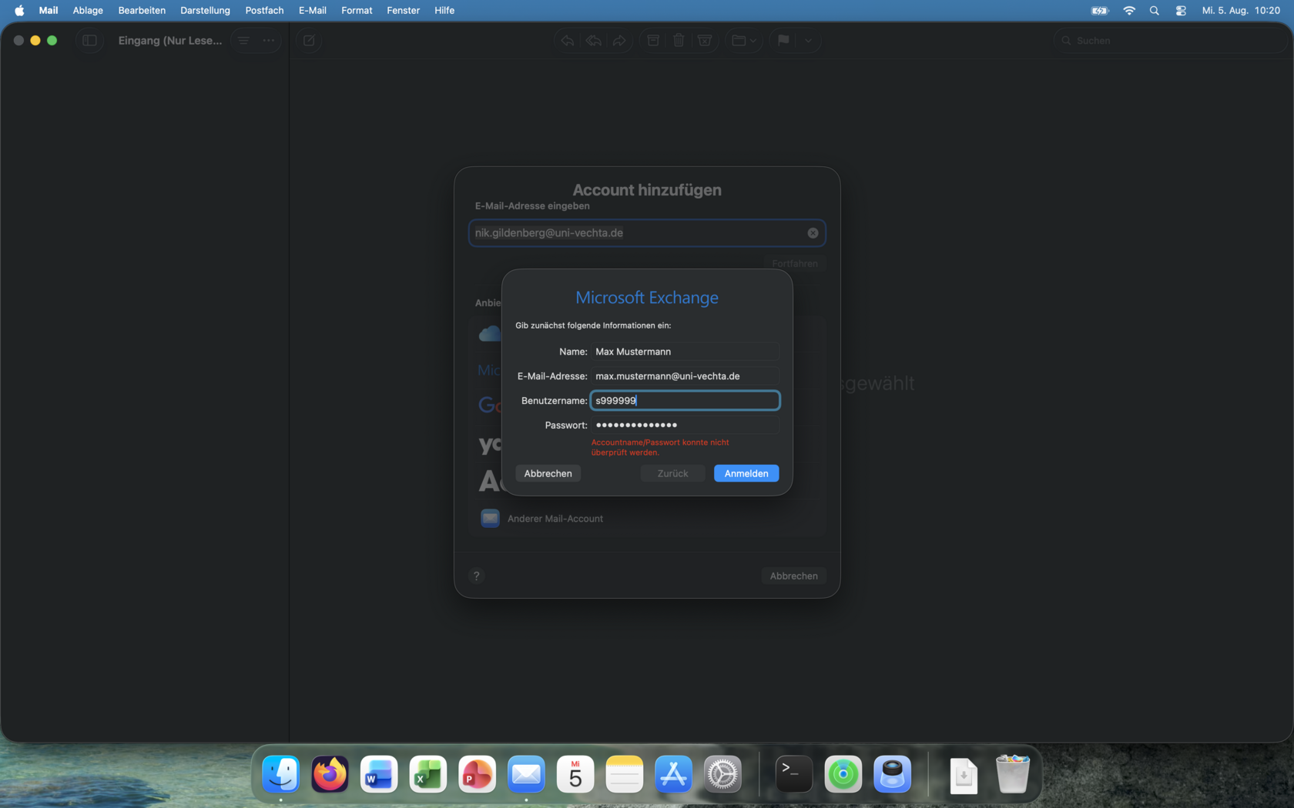The width and height of the screenshot is (1294, 808).
Task: Open Finder from the Dock
Action: 280,774
